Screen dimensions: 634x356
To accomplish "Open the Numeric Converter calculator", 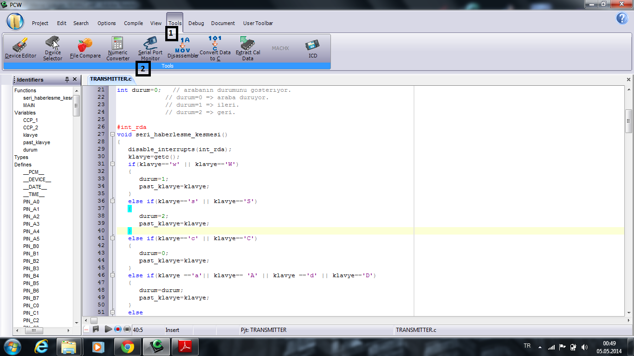I will click(118, 48).
